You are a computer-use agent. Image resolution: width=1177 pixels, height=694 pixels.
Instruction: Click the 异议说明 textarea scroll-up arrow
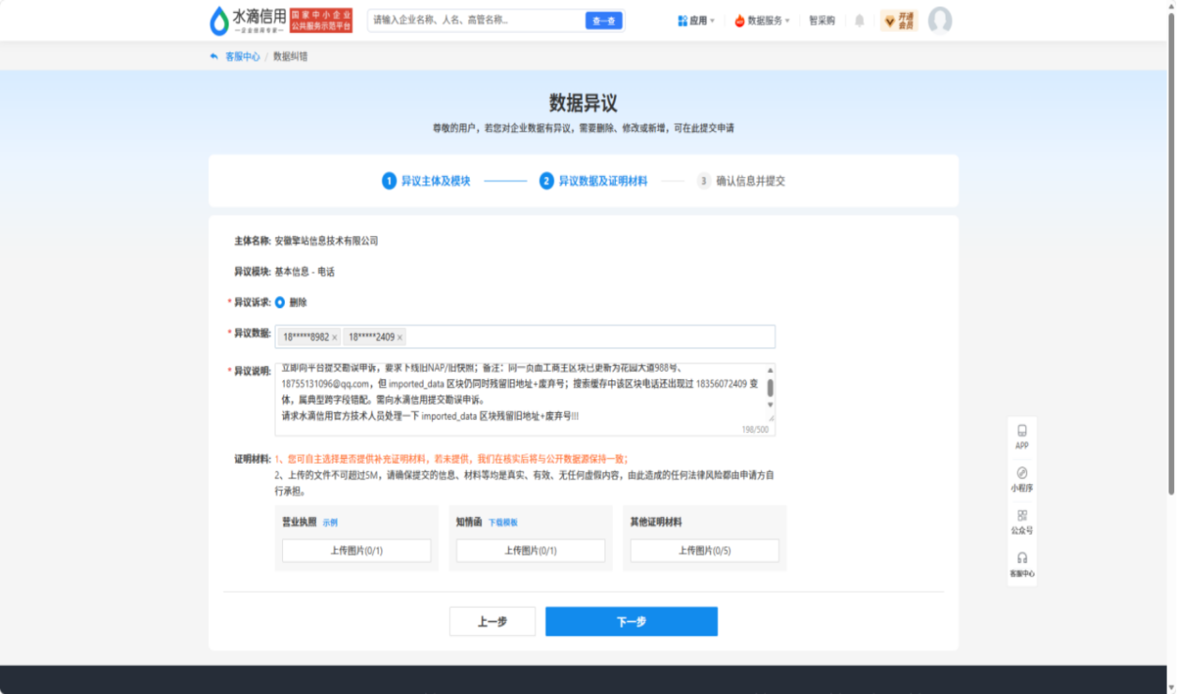click(x=770, y=370)
